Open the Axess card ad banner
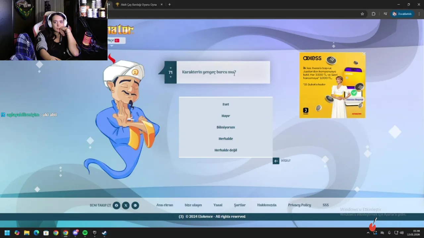The image size is (424, 238). click(332, 85)
